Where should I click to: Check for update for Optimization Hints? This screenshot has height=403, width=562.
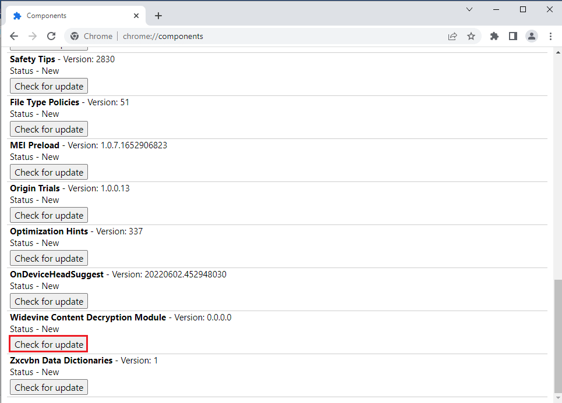click(x=49, y=258)
